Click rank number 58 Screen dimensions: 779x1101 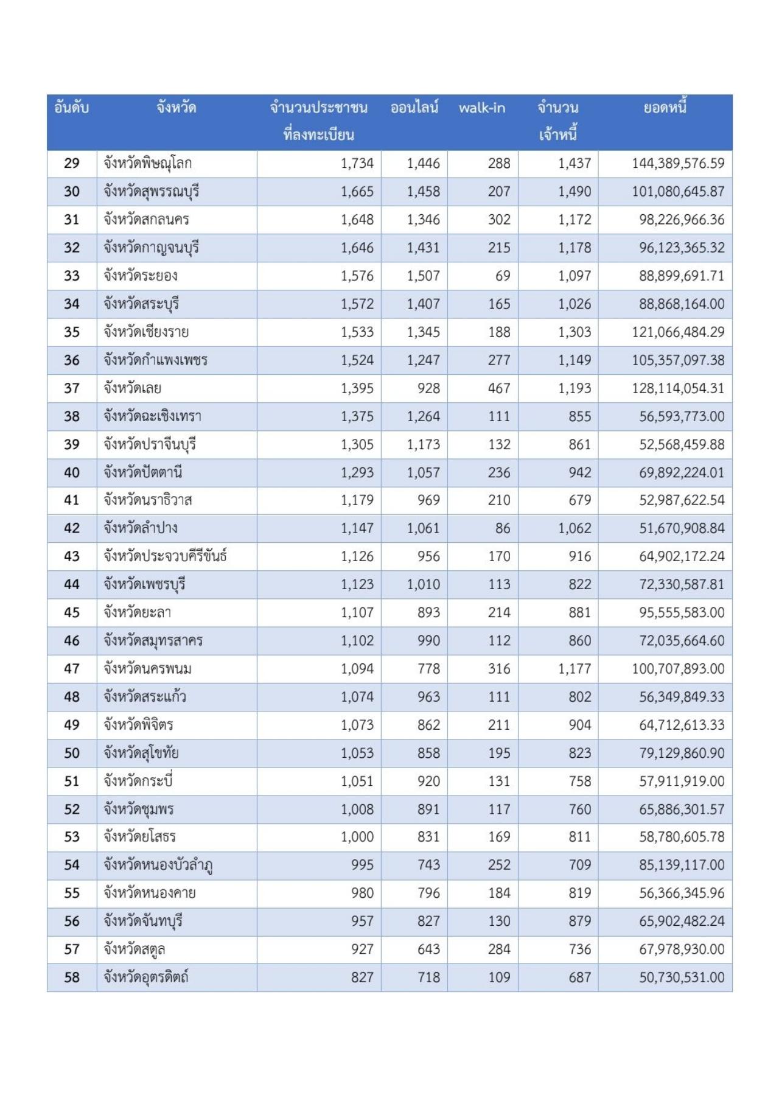72,977
